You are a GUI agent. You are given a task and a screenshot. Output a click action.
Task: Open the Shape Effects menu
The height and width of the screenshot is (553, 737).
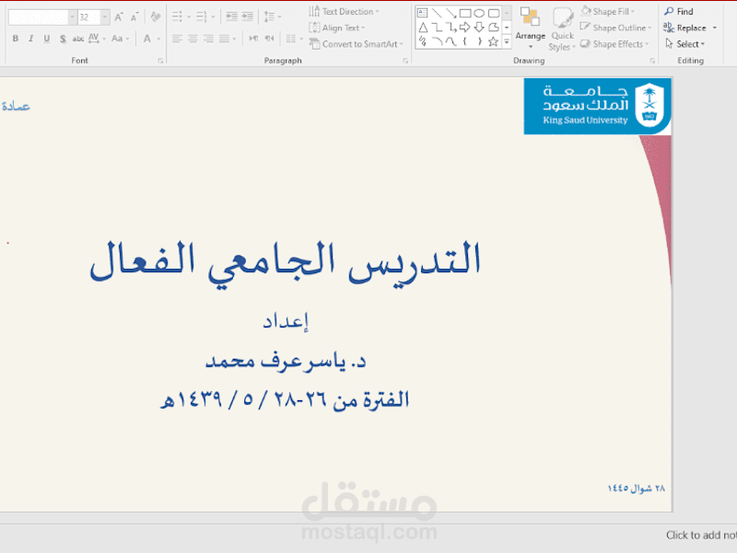(614, 44)
